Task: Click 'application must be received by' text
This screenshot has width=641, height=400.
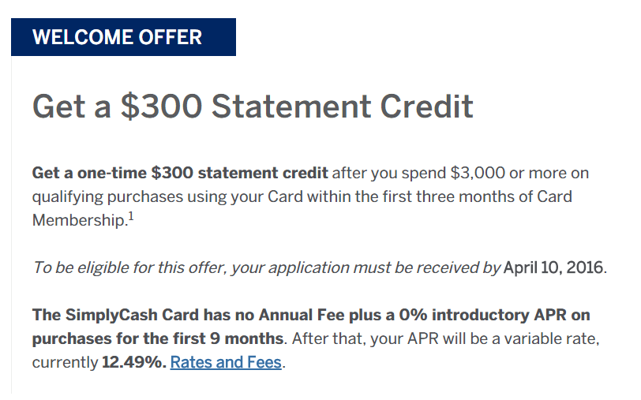Action: [384, 268]
